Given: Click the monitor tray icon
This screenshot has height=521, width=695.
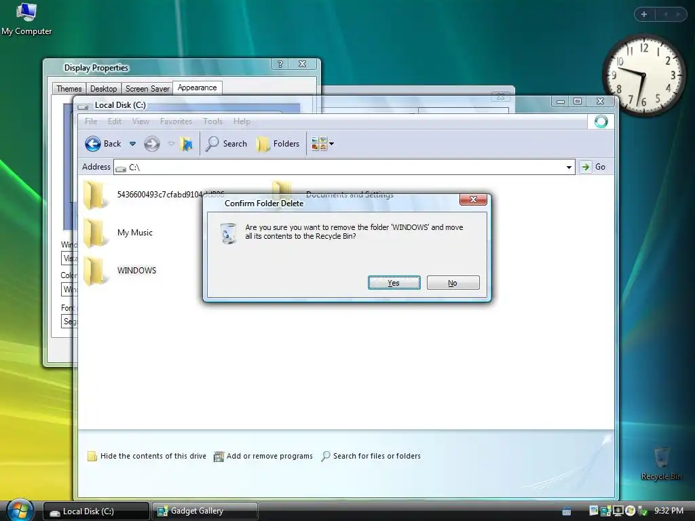Looking at the screenshot, I should click(x=618, y=512).
